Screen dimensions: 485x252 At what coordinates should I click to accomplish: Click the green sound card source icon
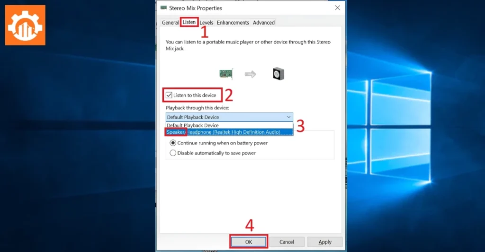click(x=226, y=74)
